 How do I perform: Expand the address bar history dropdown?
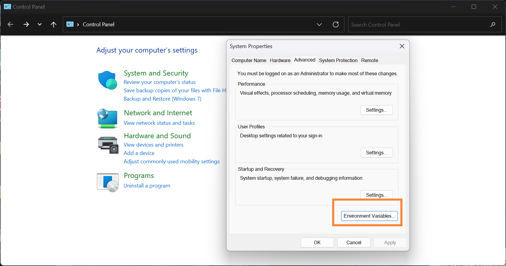(319, 24)
